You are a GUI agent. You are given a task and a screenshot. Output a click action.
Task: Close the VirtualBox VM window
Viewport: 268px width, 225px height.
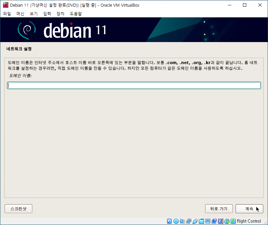click(260, 5)
